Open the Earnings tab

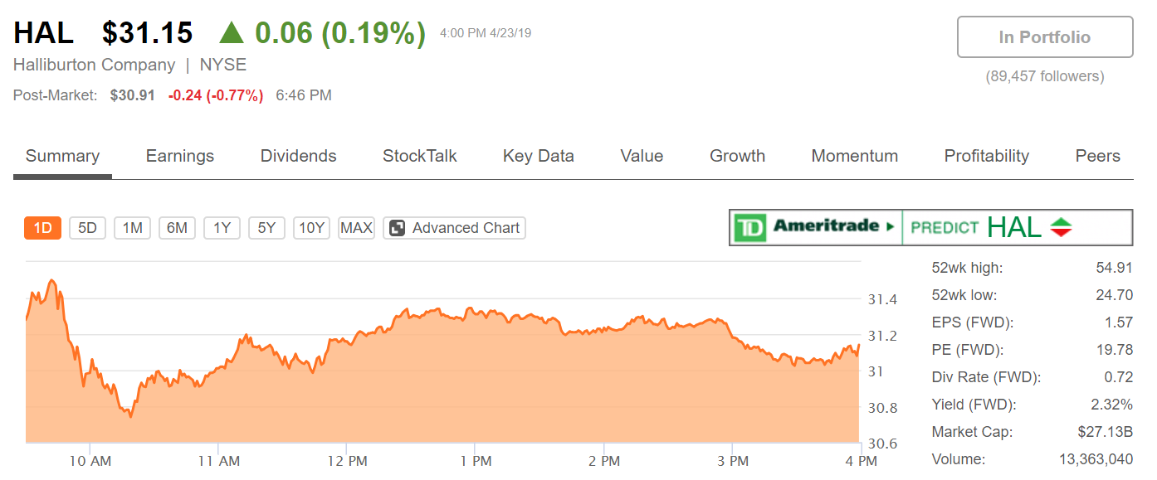coord(179,156)
